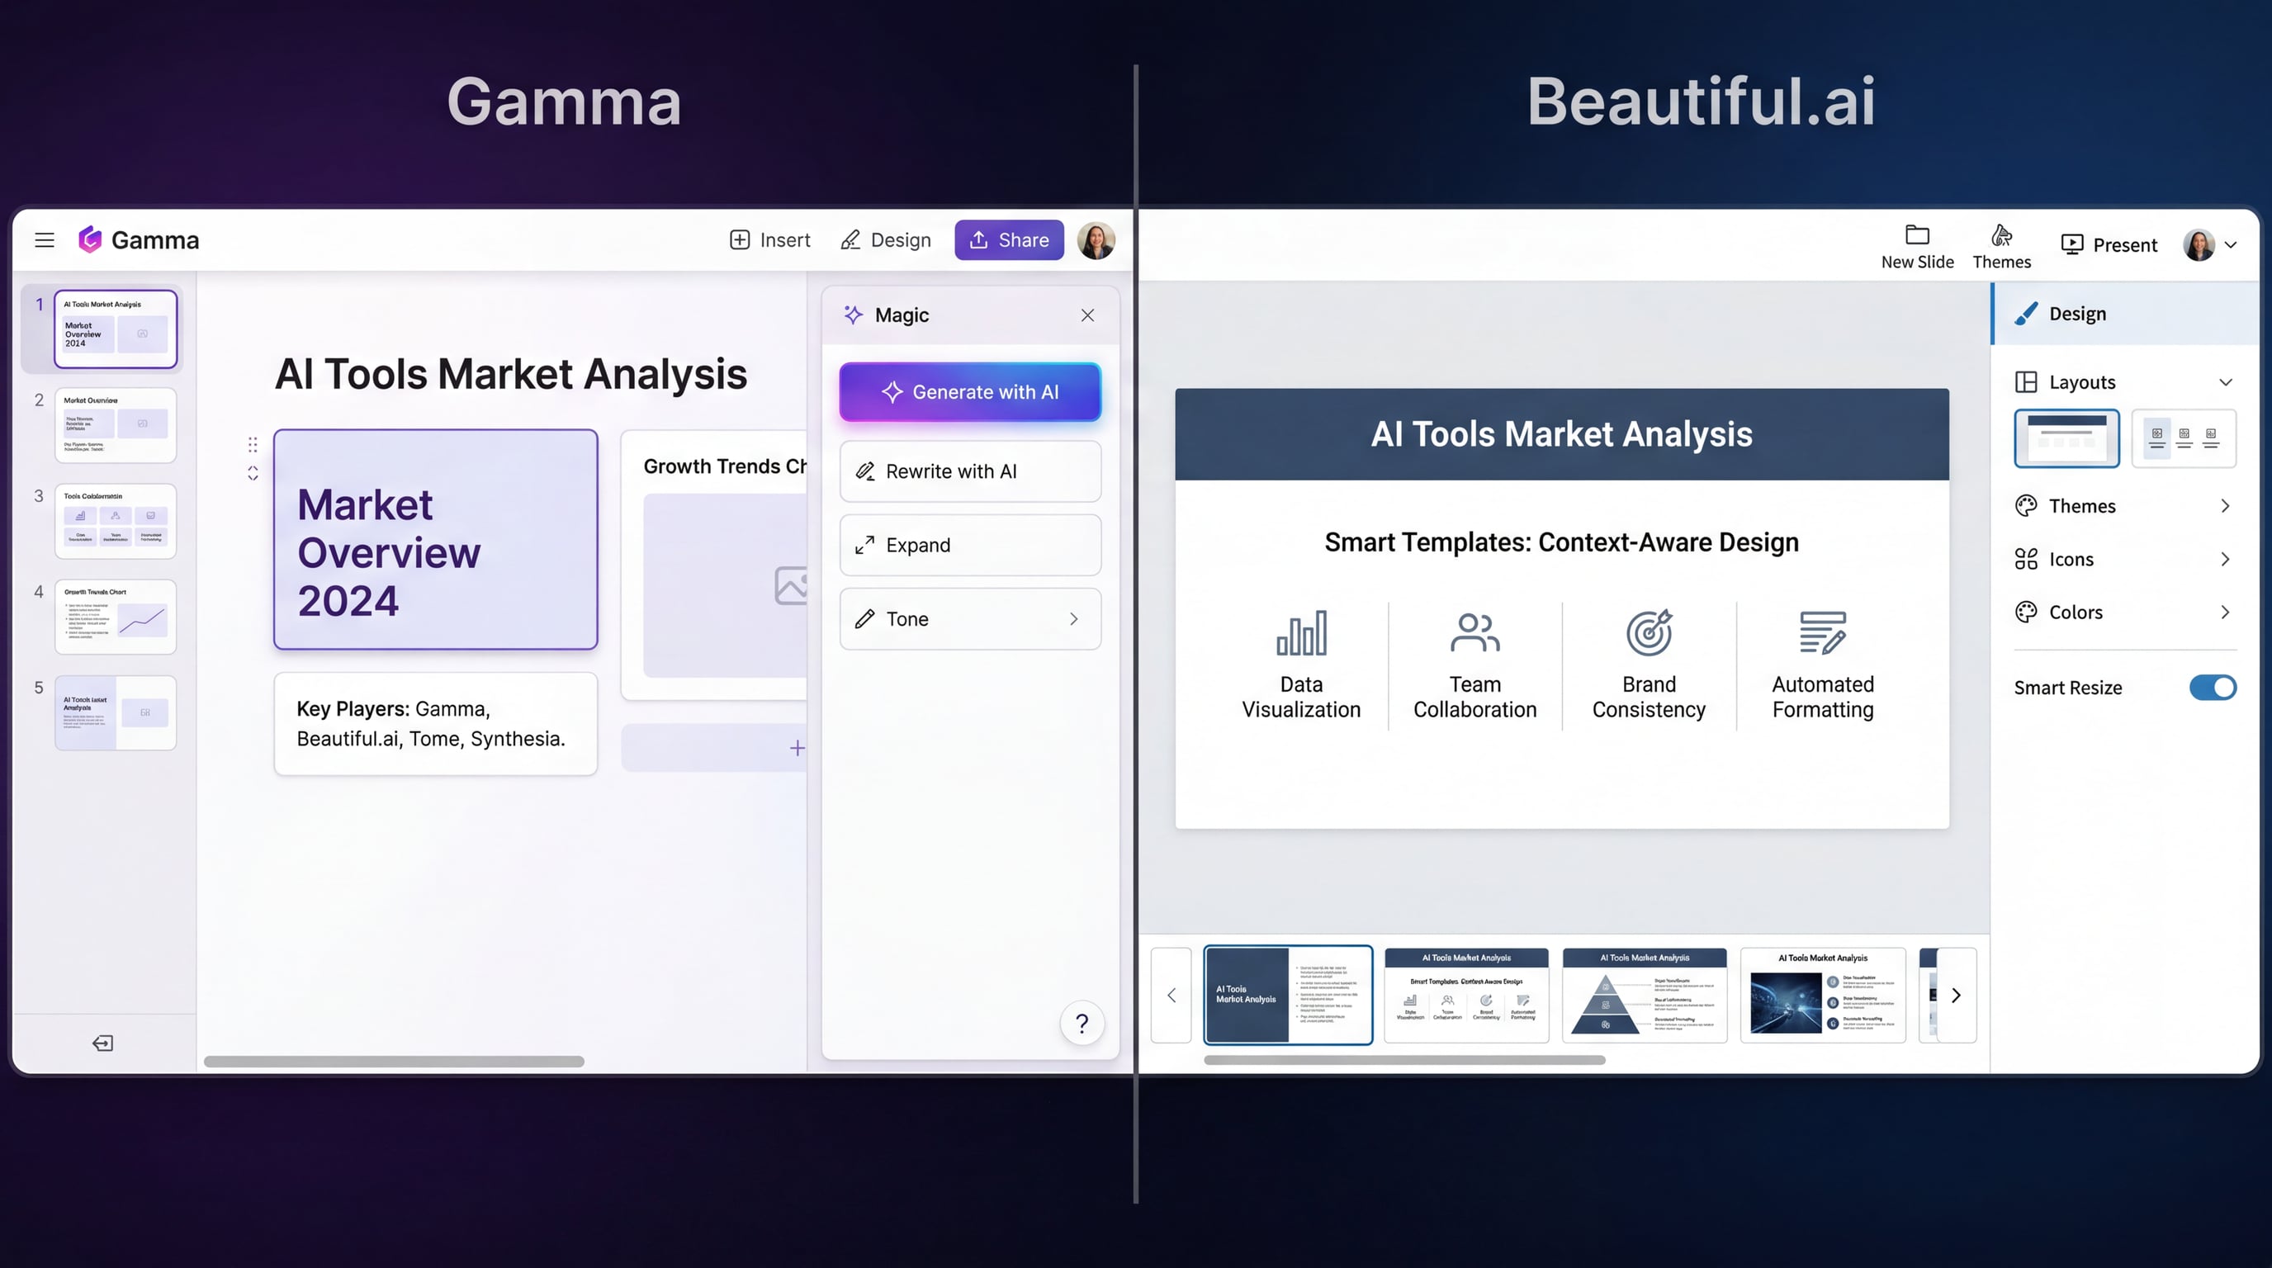Close the Magic panel
This screenshot has height=1268, width=2272.
click(x=1087, y=315)
